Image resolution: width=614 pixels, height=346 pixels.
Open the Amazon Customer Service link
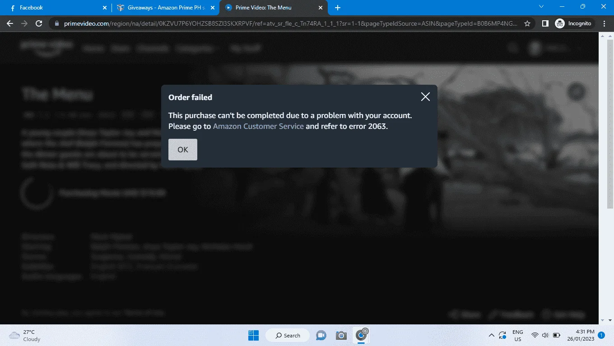coord(258,126)
